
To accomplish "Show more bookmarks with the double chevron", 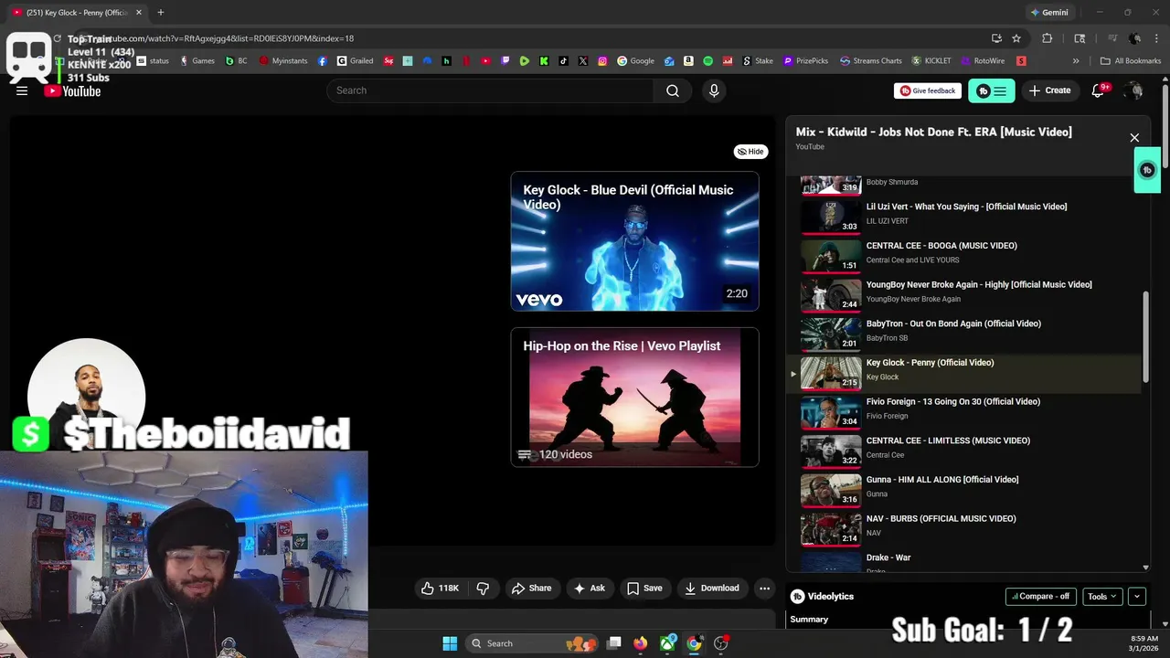I will [x=1076, y=61].
